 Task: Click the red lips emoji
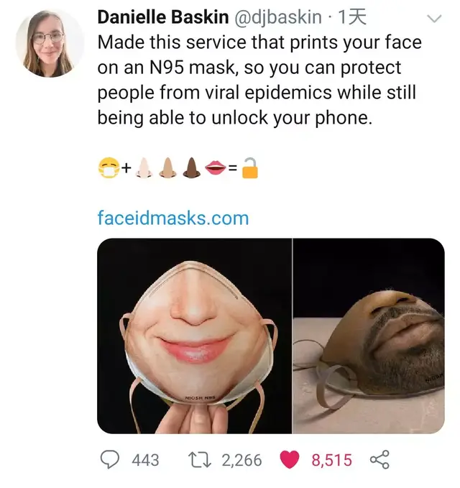point(216,170)
